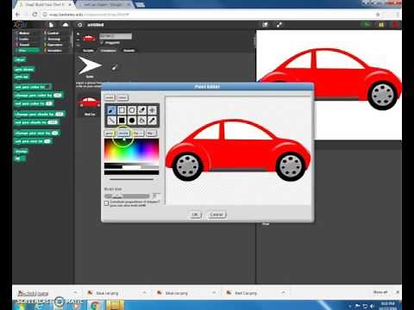This screenshot has width=414, height=310.
Task: Bookmark page with star icon
Action: pos(378,15)
